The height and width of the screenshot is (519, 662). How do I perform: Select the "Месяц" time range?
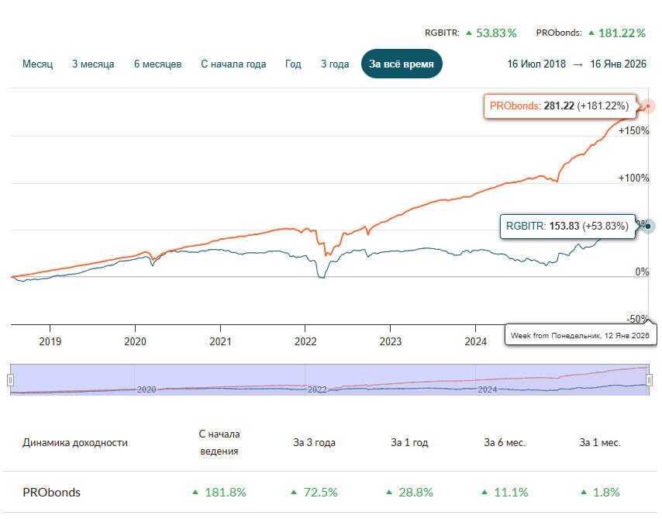pos(37,64)
